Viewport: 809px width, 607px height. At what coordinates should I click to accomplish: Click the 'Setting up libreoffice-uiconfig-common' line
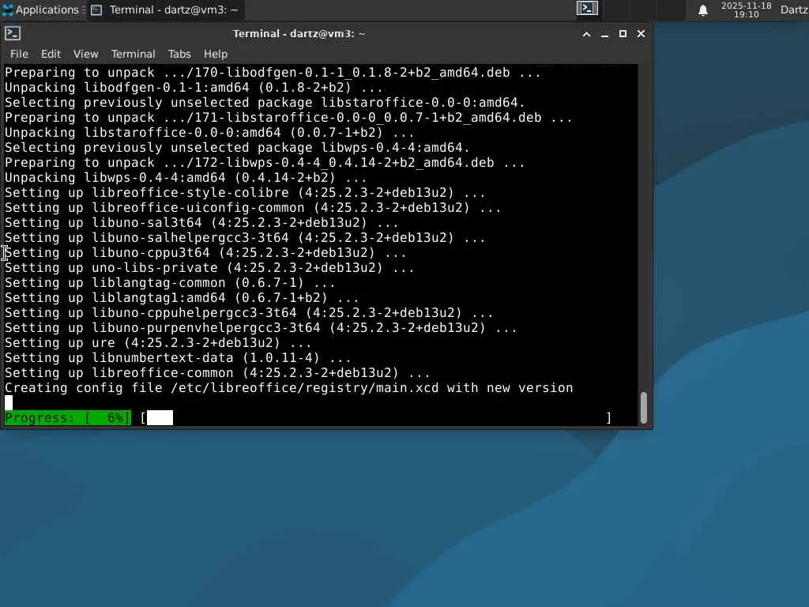click(253, 208)
